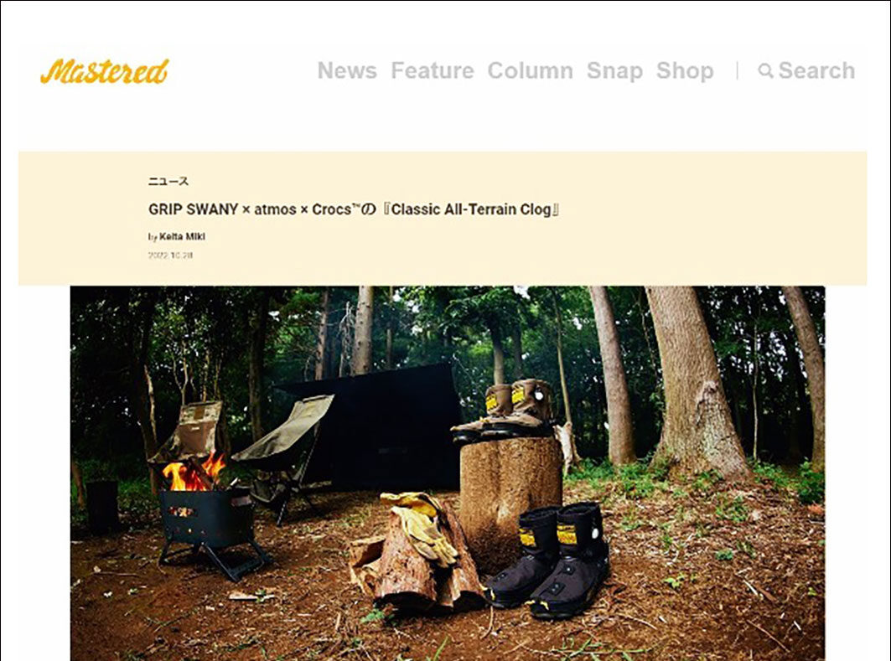This screenshot has height=661, width=891.
Task: Go to the Column page
Action: pyautogui.click(x=531, y=71)
